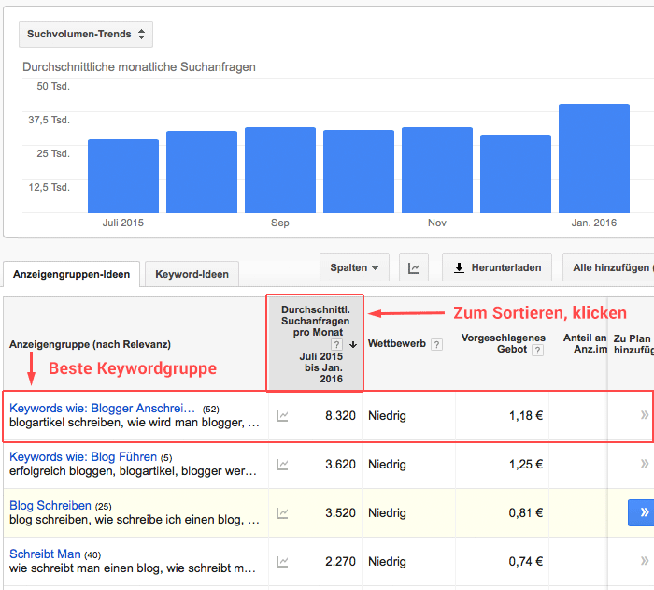Image resolution: width=654 pixels, height=590 pixels.
Task: Show trend chart icon for 2.270 row
Action: (282, 562)
